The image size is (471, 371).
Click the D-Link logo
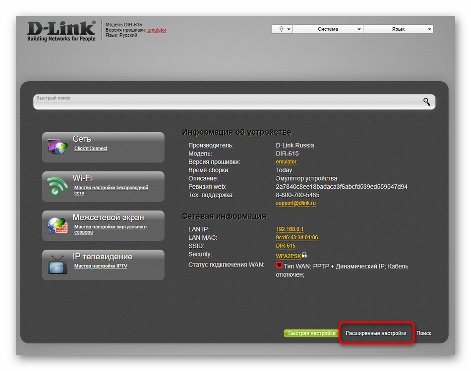(61, 31)
